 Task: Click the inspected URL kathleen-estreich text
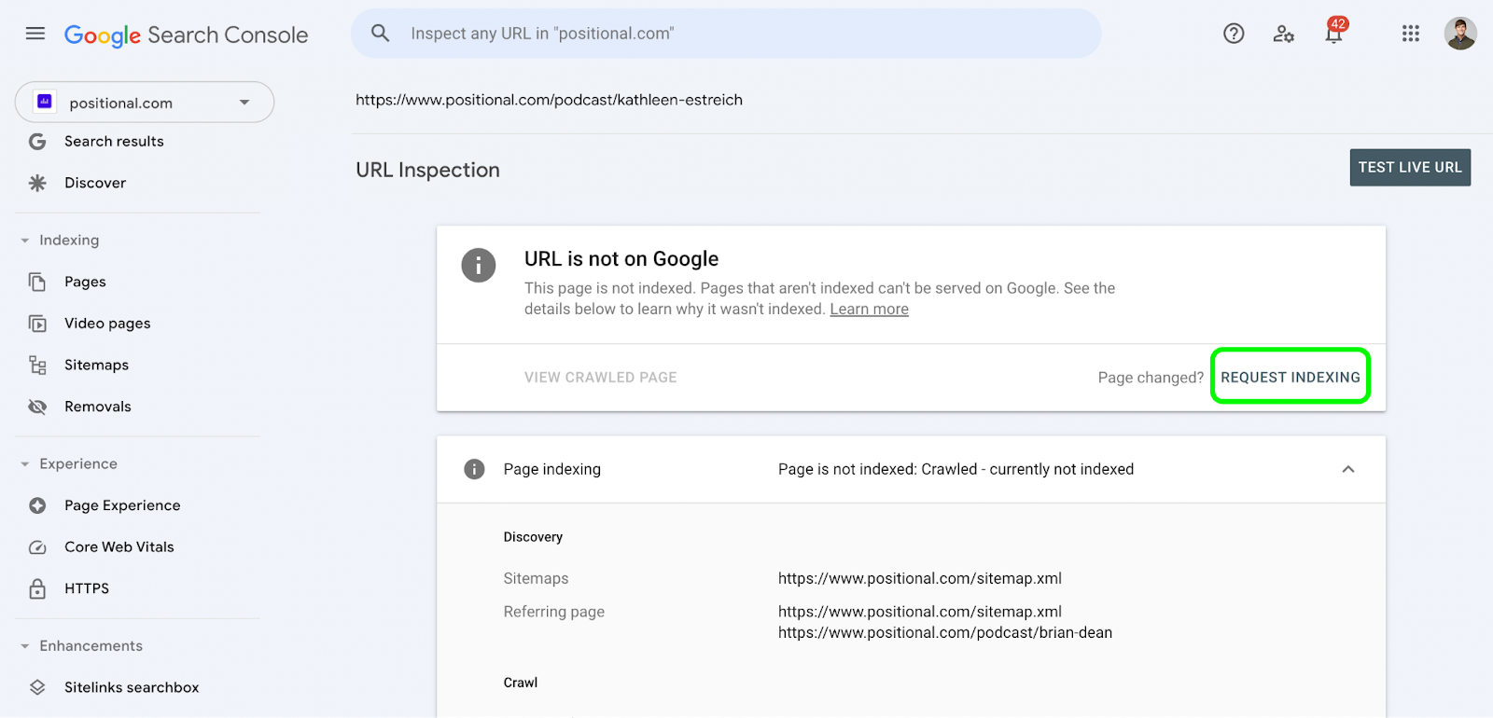[x=549, y=100]
